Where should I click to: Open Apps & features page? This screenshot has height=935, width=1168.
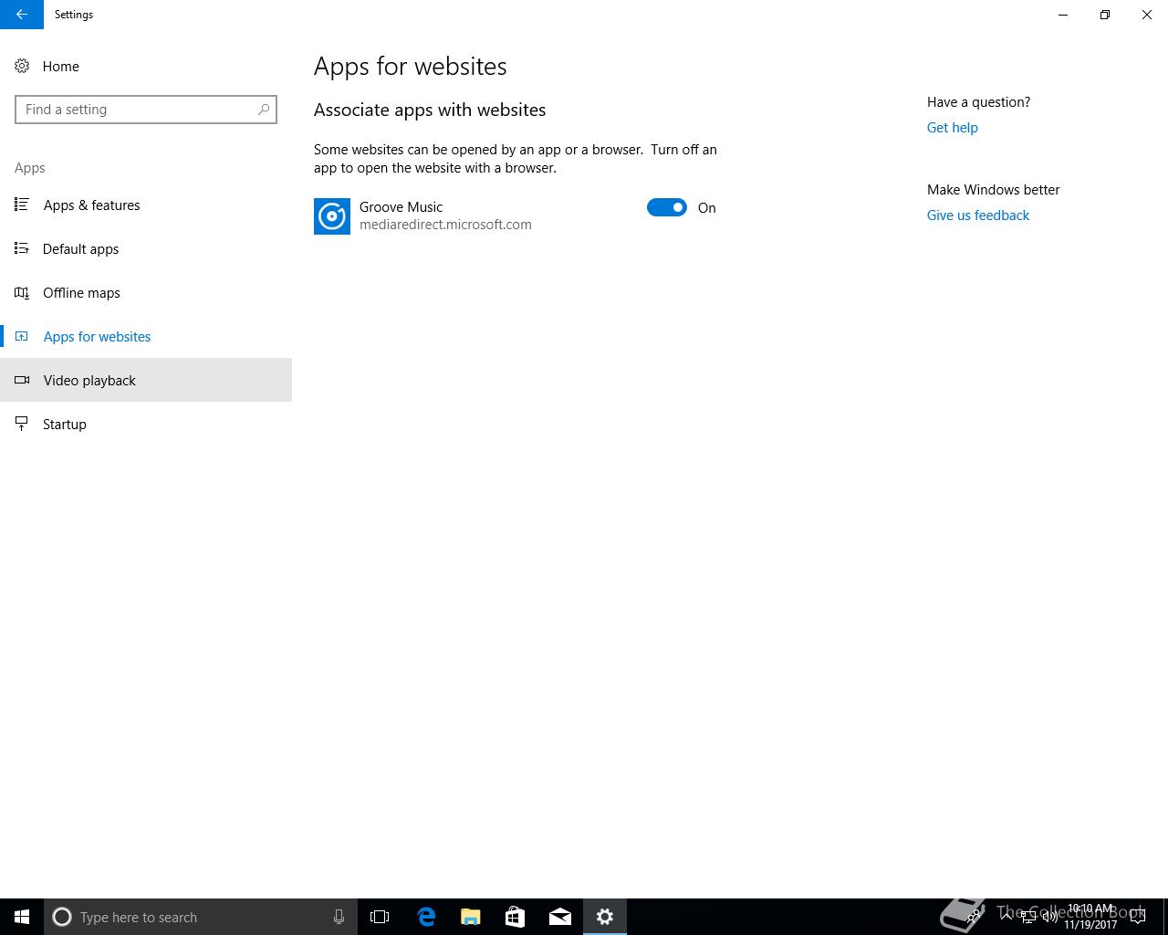[x=146, y=205]
